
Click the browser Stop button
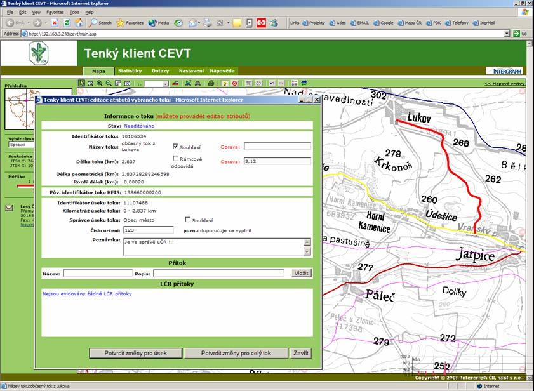coord(55,23)
